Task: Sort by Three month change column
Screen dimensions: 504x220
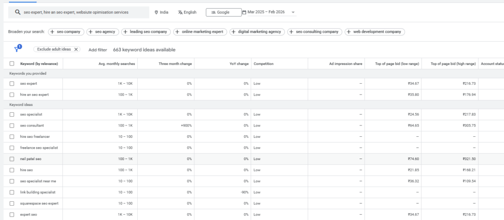Action: [175, 63]
